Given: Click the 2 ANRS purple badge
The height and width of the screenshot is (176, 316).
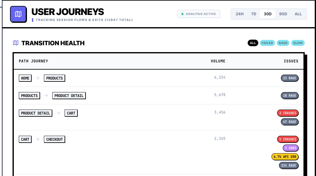Looking at the screenshot, I should click(291, 148).
